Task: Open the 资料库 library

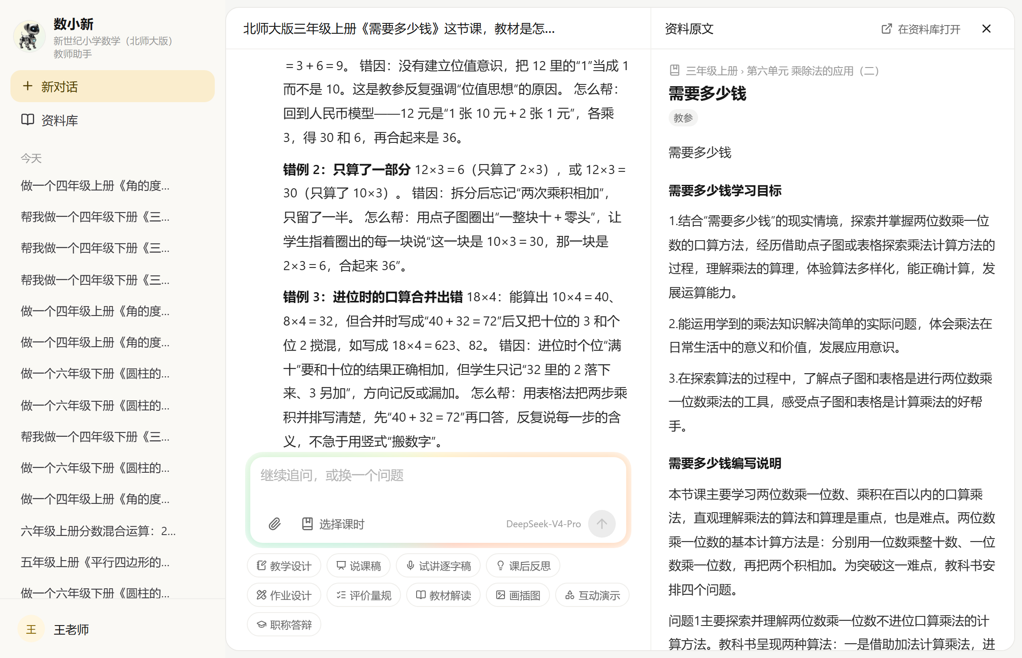Action: pos(113,120)
